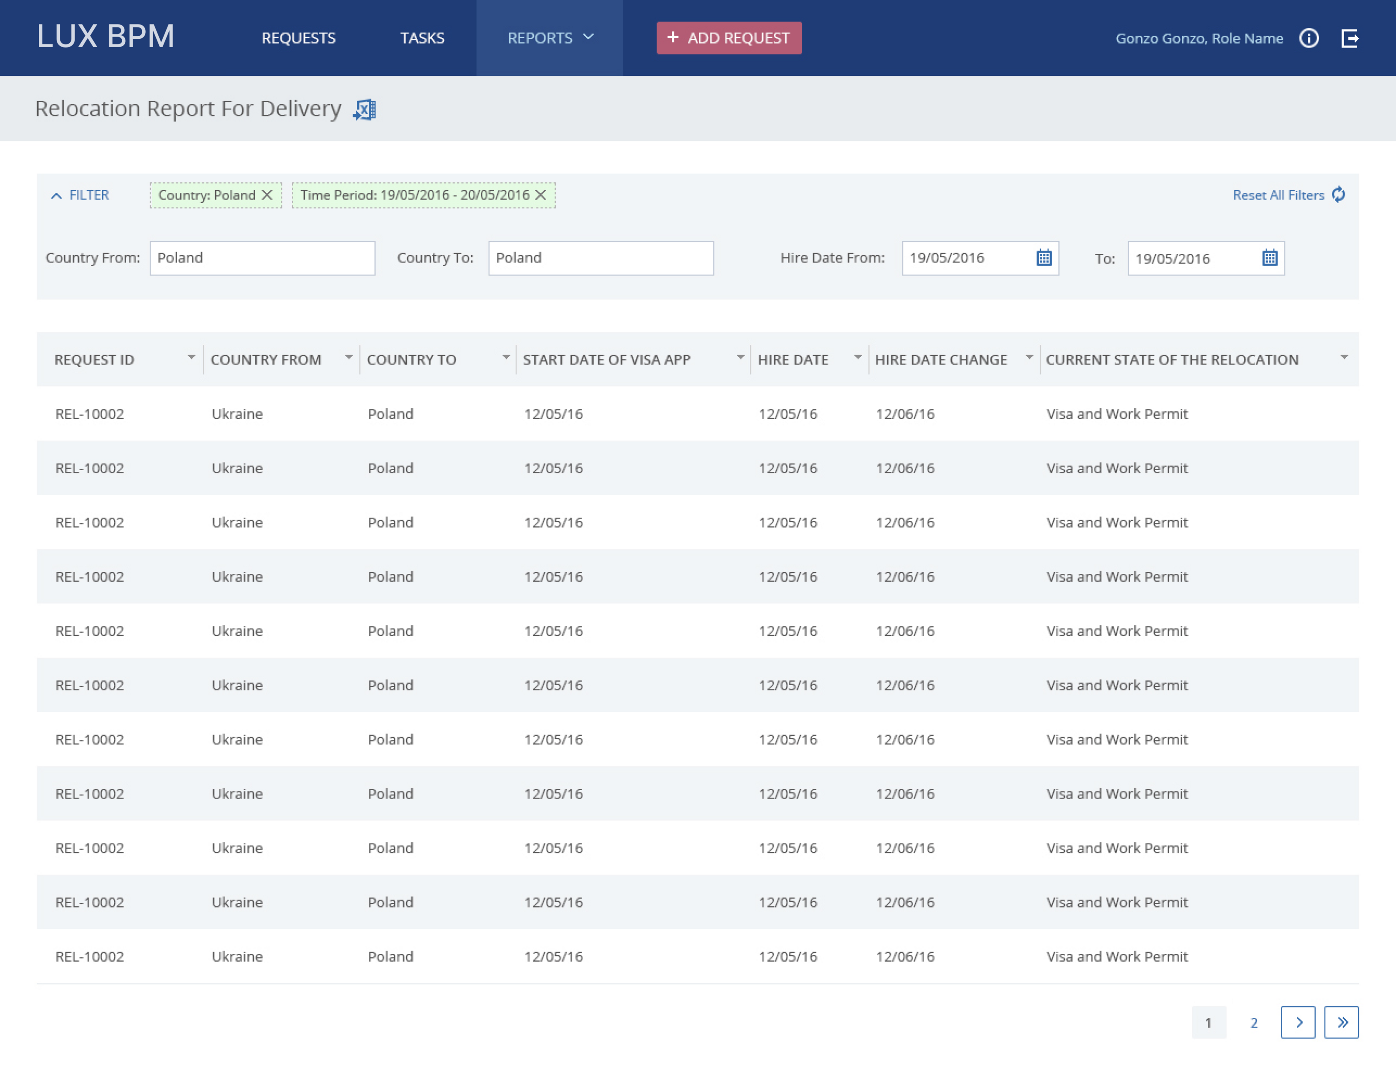Open Request ID column sort dropdown
The width and height of the screenshot is (1396, 1065).
(x=191, y=358)
